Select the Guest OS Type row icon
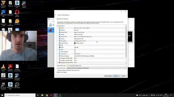174x97 pixels. coord(60,43)
